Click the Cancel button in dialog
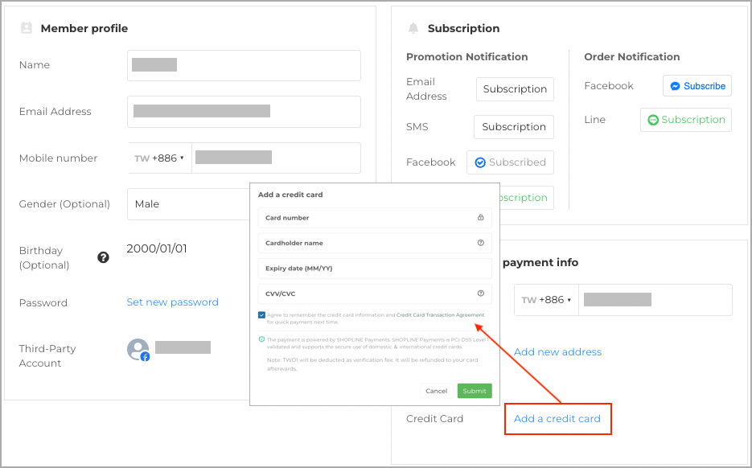Screen dimensions: 752x468 437,391
